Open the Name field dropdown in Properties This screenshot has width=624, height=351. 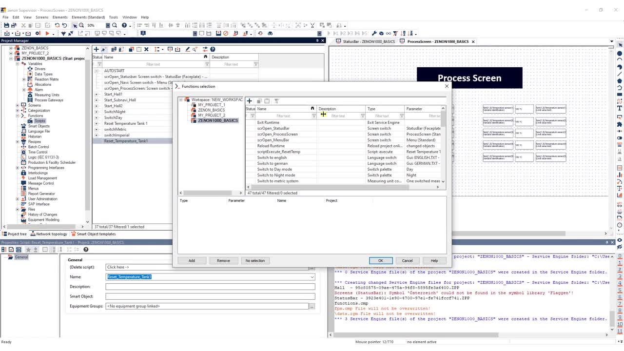pos(312,277)
